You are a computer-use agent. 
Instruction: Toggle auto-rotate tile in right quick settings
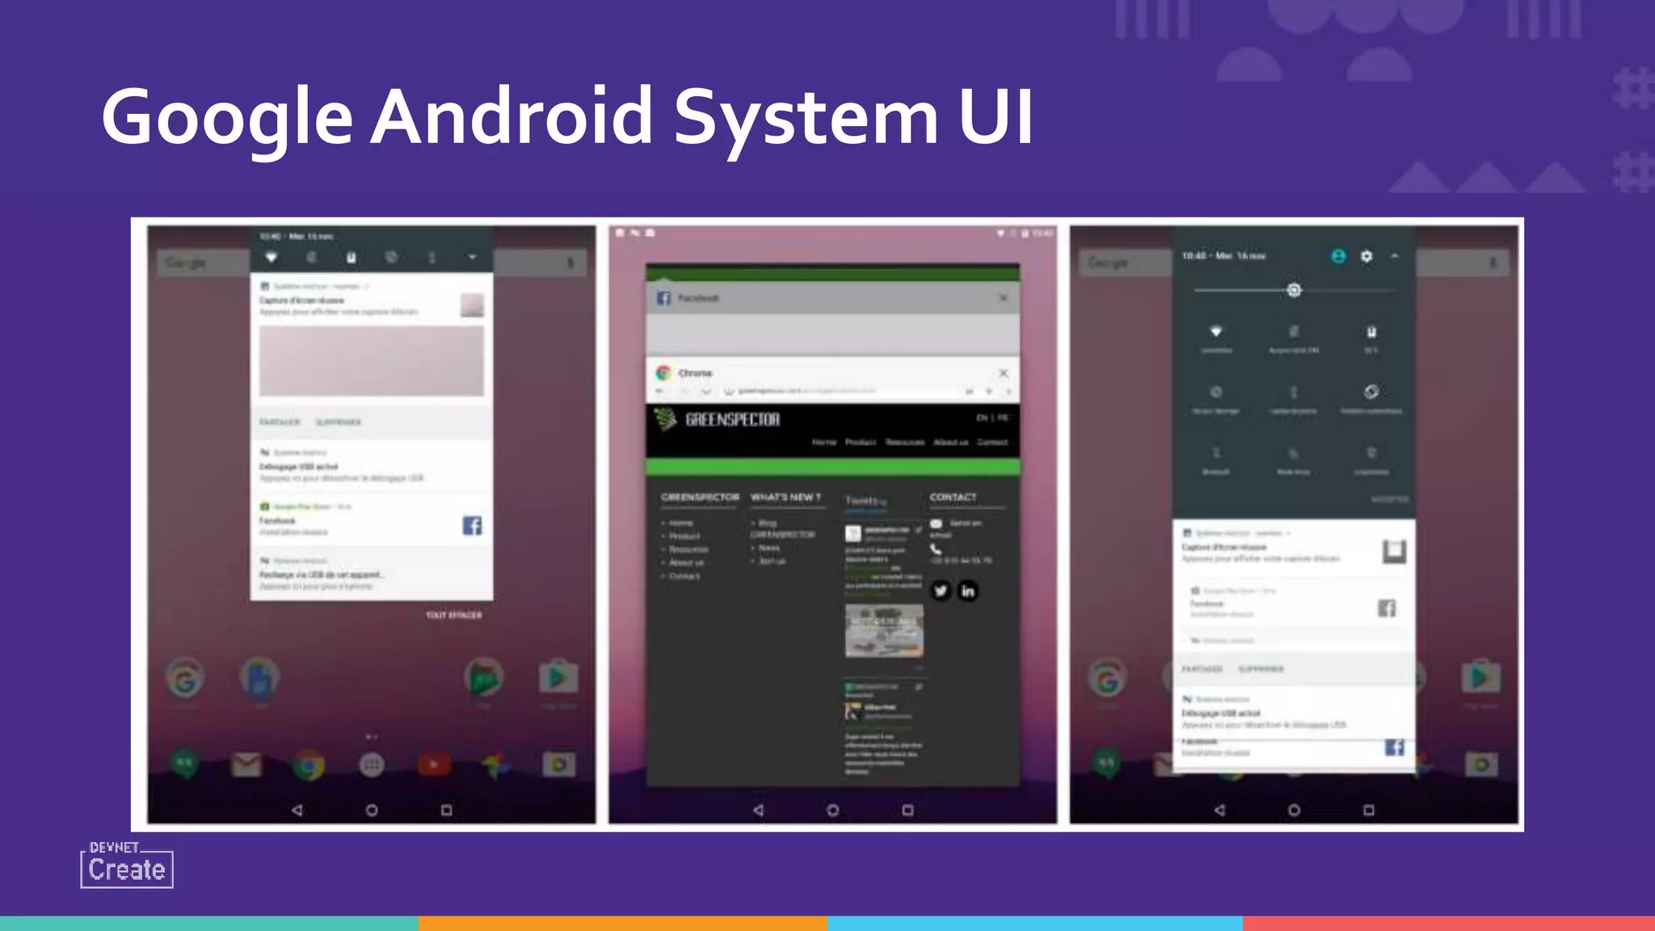point(1371,398)
